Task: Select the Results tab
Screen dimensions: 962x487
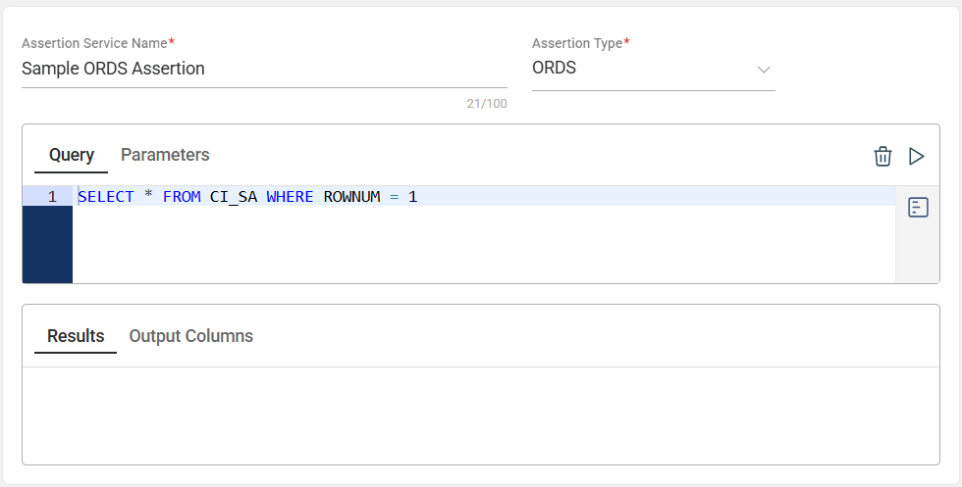Action: pos(76,336)
